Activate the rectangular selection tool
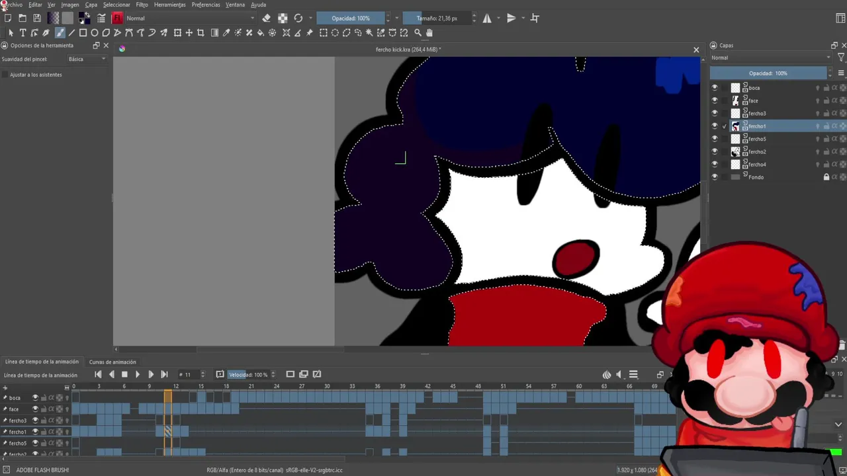The image size is (847, 476). click(x=323, y=32)
